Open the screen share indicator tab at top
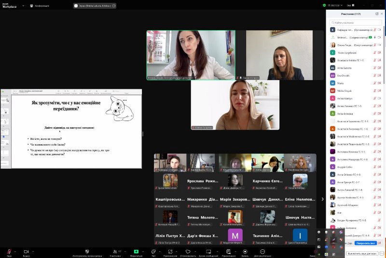The image size is (386, 258). tap(99, 6)
